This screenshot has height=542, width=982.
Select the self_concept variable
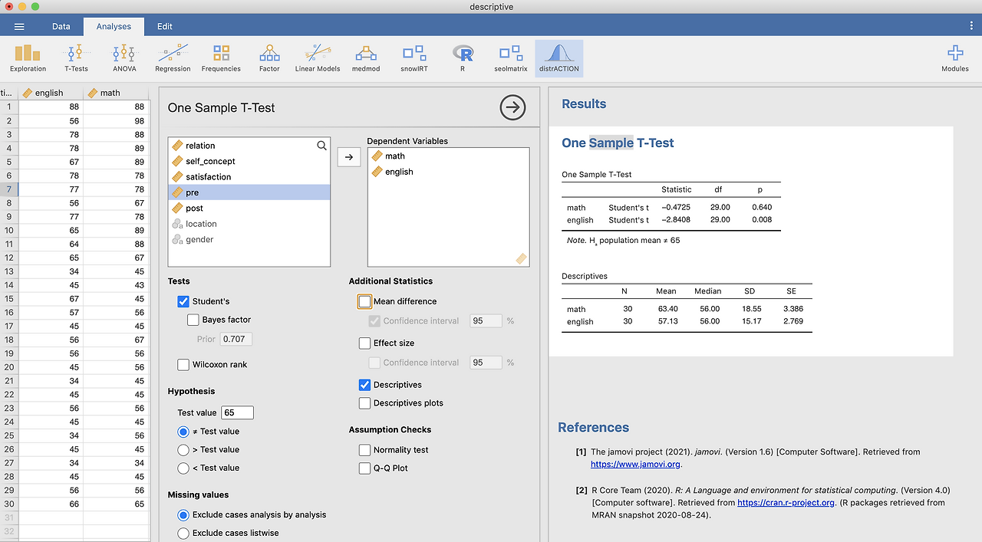249,161
